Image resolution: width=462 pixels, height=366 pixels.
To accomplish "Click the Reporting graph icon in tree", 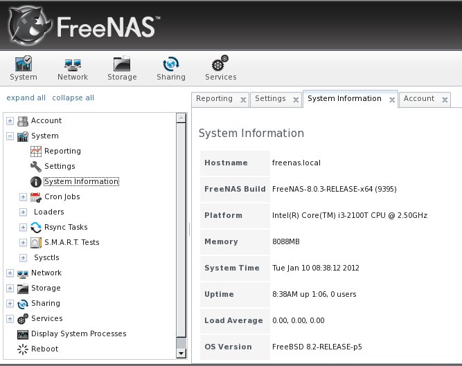I will tap(36, 152).
